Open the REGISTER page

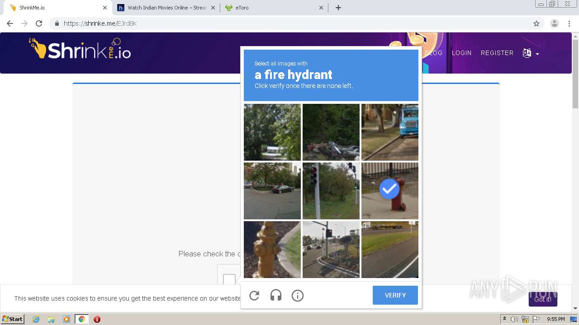tap(497, 53)
